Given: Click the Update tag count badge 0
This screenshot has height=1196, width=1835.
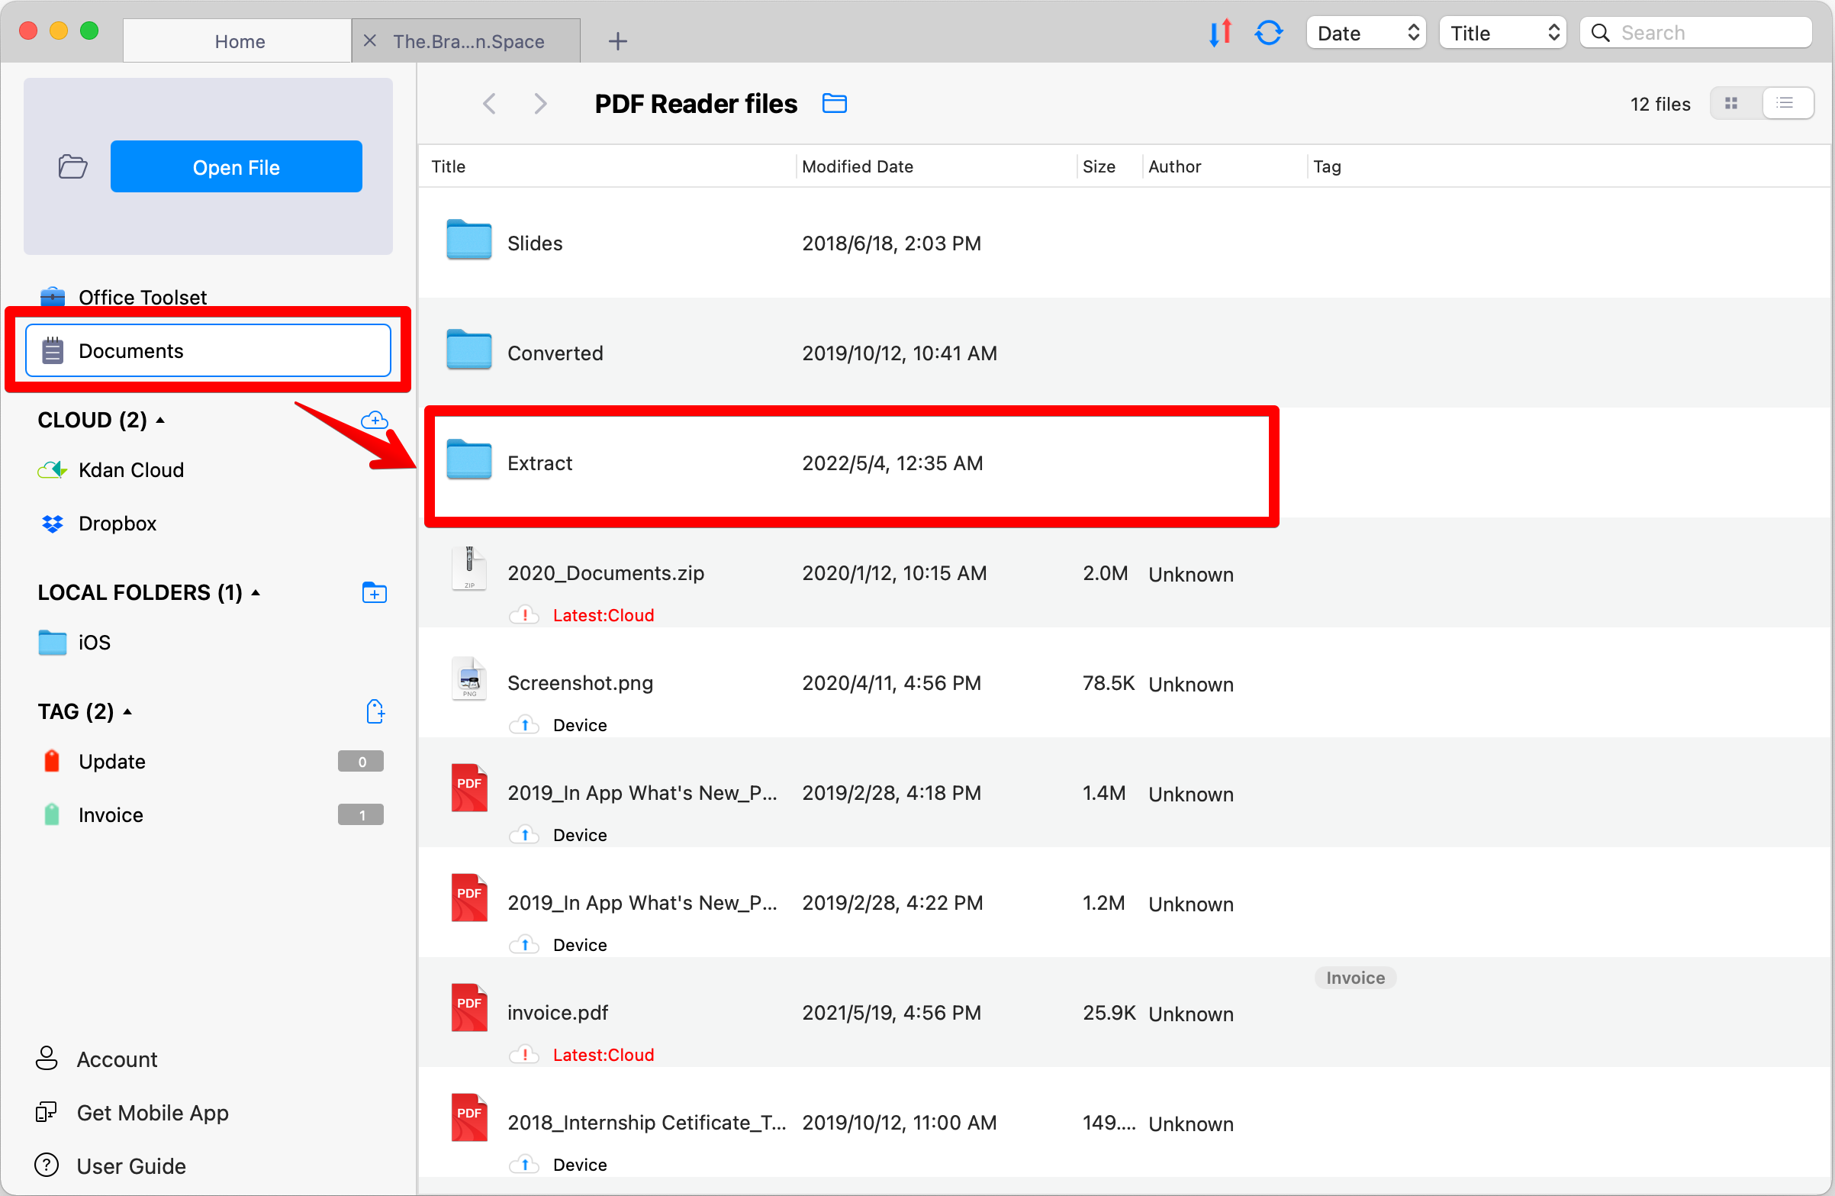Looking at the screenshot, I should (x=361, y=761).
